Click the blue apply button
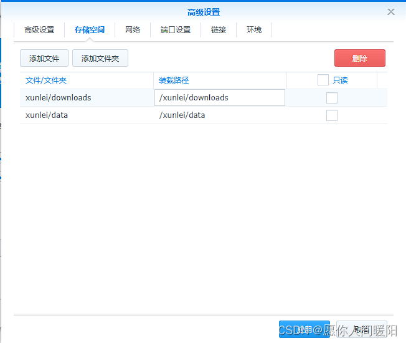Image resolution: width=406 pixels, height=343 pixels. [304, 329]
